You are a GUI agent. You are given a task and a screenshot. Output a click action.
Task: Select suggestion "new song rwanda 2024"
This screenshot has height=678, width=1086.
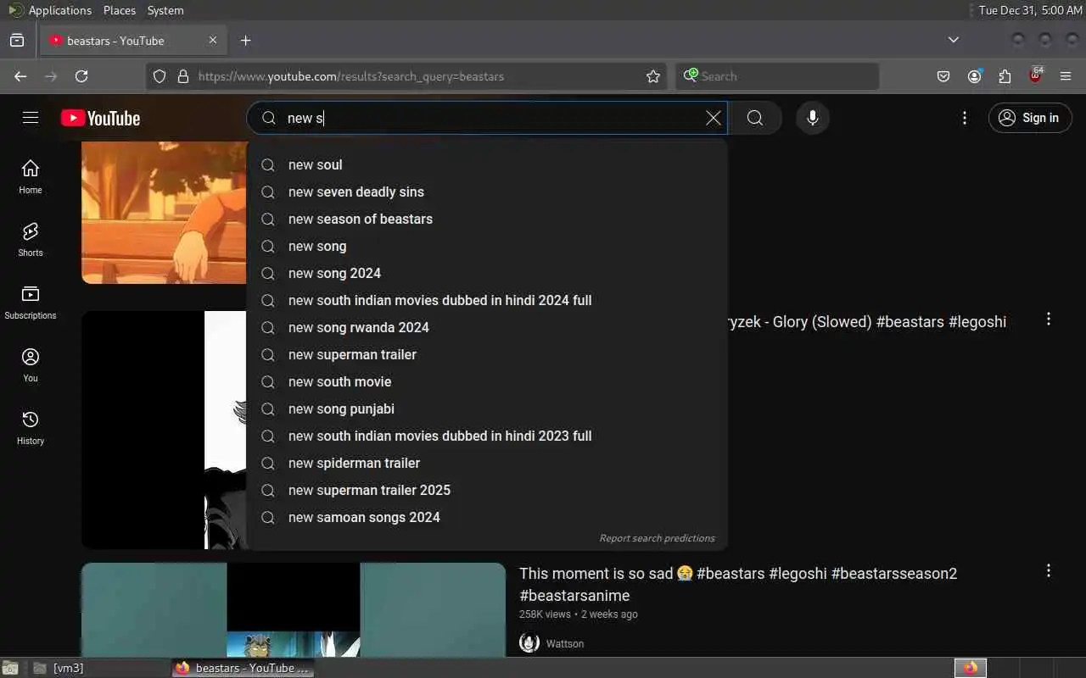coord(487,327)
